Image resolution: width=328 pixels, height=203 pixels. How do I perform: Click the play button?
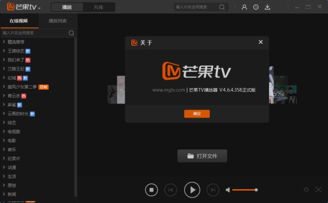[x=192, y=190]
